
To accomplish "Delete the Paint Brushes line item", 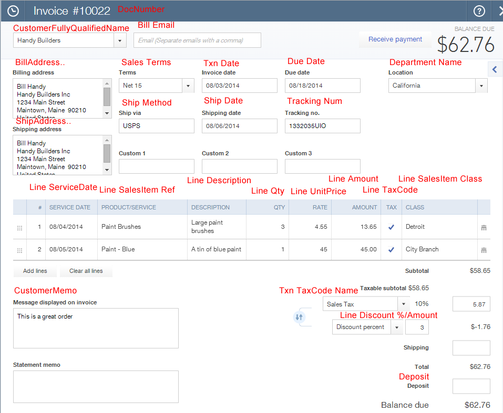I will (484, 227).
